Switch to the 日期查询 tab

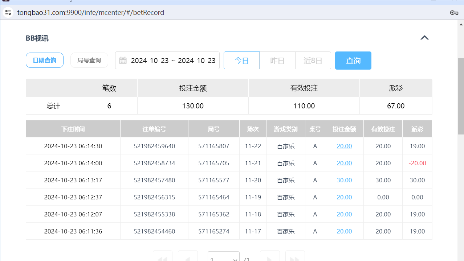(44, 60)
